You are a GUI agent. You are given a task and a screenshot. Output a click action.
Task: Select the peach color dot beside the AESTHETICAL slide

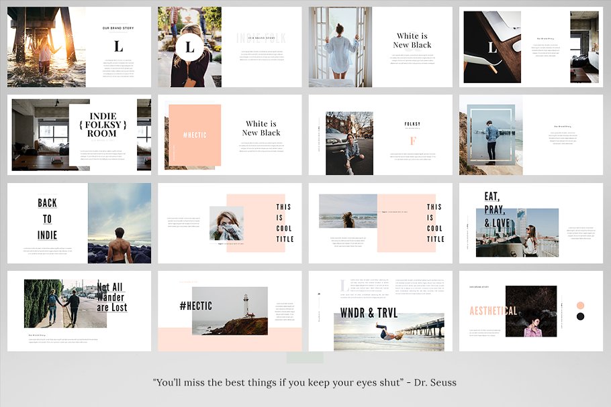click(580, 305)
